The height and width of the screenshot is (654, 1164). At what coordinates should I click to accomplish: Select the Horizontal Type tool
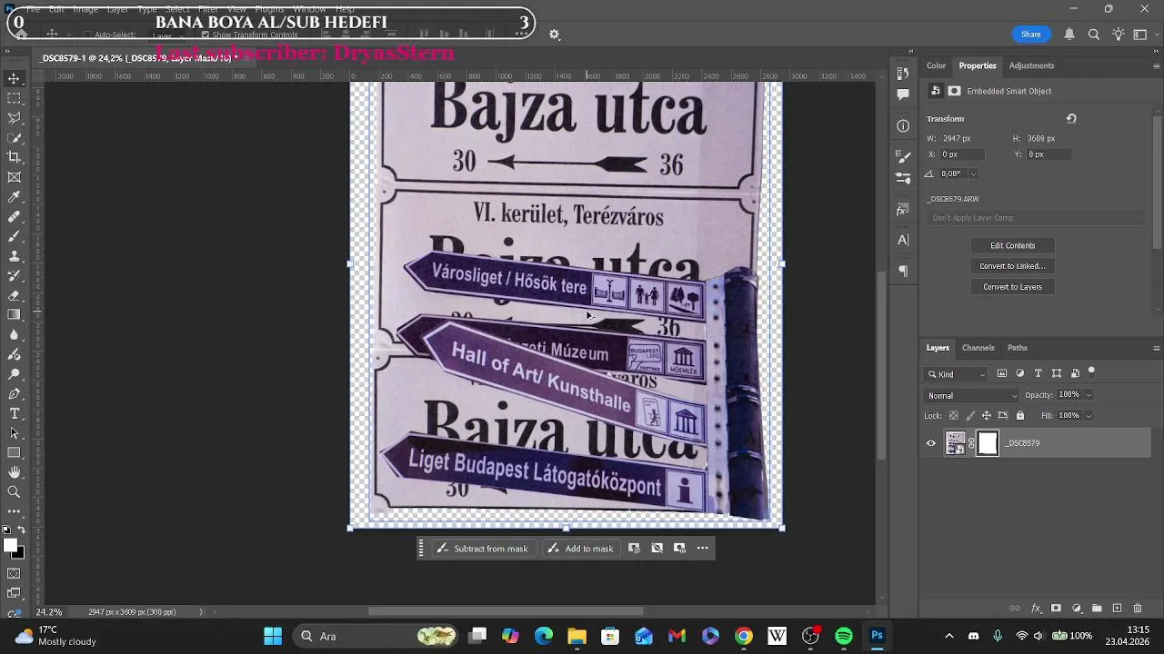click(x=15, y=413)
